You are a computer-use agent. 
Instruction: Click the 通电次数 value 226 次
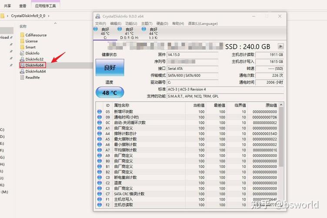pyautogui.click(x=270, y=75)
